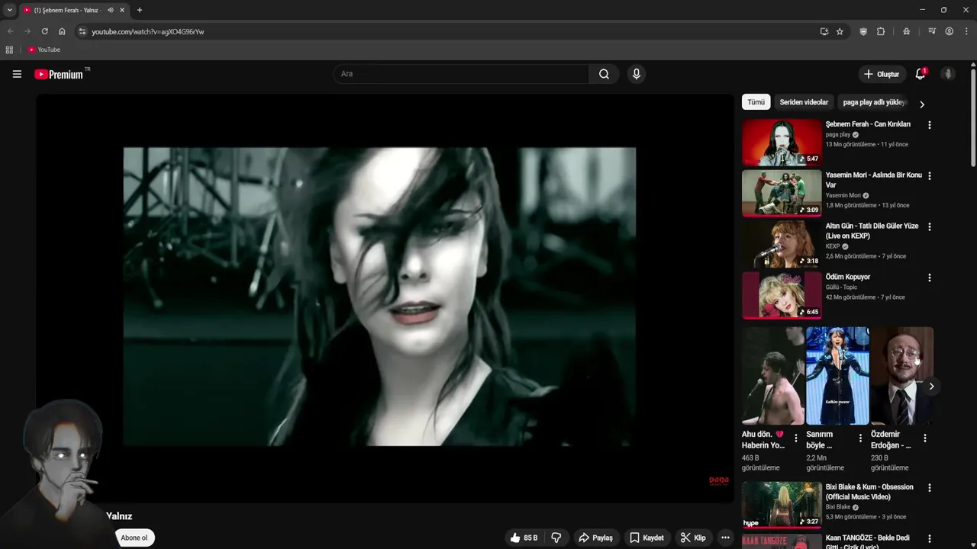The height and width of the screenshot is (549, 977).
Task: Bookmark this page with star icon
Action: coord(840,31)
